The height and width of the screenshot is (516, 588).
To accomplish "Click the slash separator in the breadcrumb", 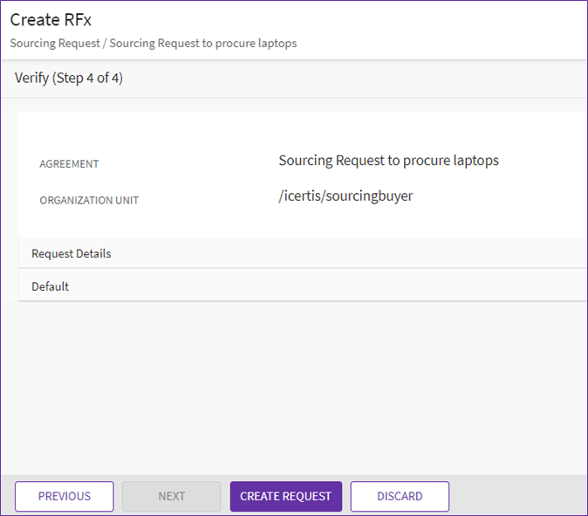I will 104,44.
